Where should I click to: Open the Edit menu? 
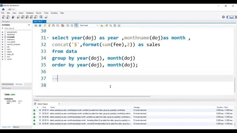pos(8,13)
